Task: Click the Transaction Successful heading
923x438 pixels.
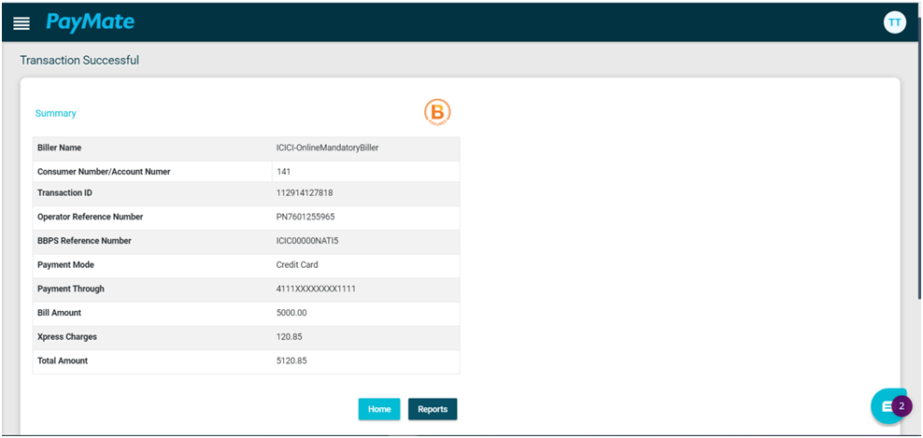Action: [79, 60]
